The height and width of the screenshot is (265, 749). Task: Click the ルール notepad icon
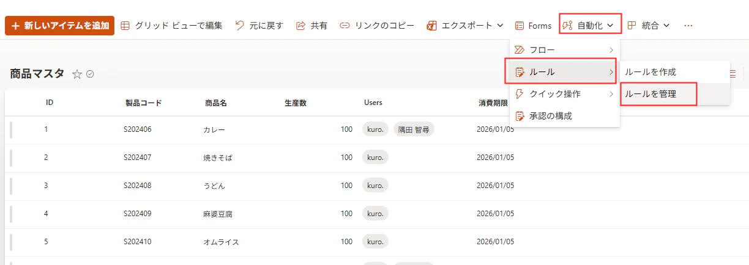tap(520, 72)
